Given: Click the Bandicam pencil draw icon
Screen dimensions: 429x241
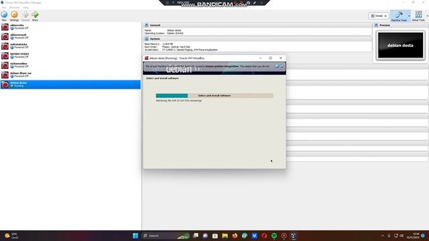Looking at the screenshot, I should pyautogui.click(x=255, y=3).
